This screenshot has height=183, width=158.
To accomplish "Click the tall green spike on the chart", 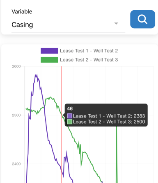I will point(117,154).
